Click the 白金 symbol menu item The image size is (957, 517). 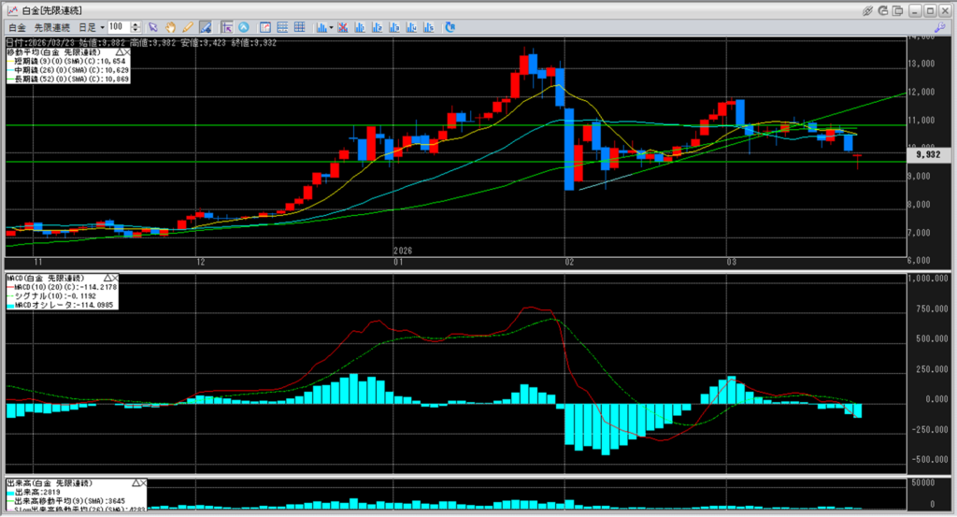click(x=16, y=27)
